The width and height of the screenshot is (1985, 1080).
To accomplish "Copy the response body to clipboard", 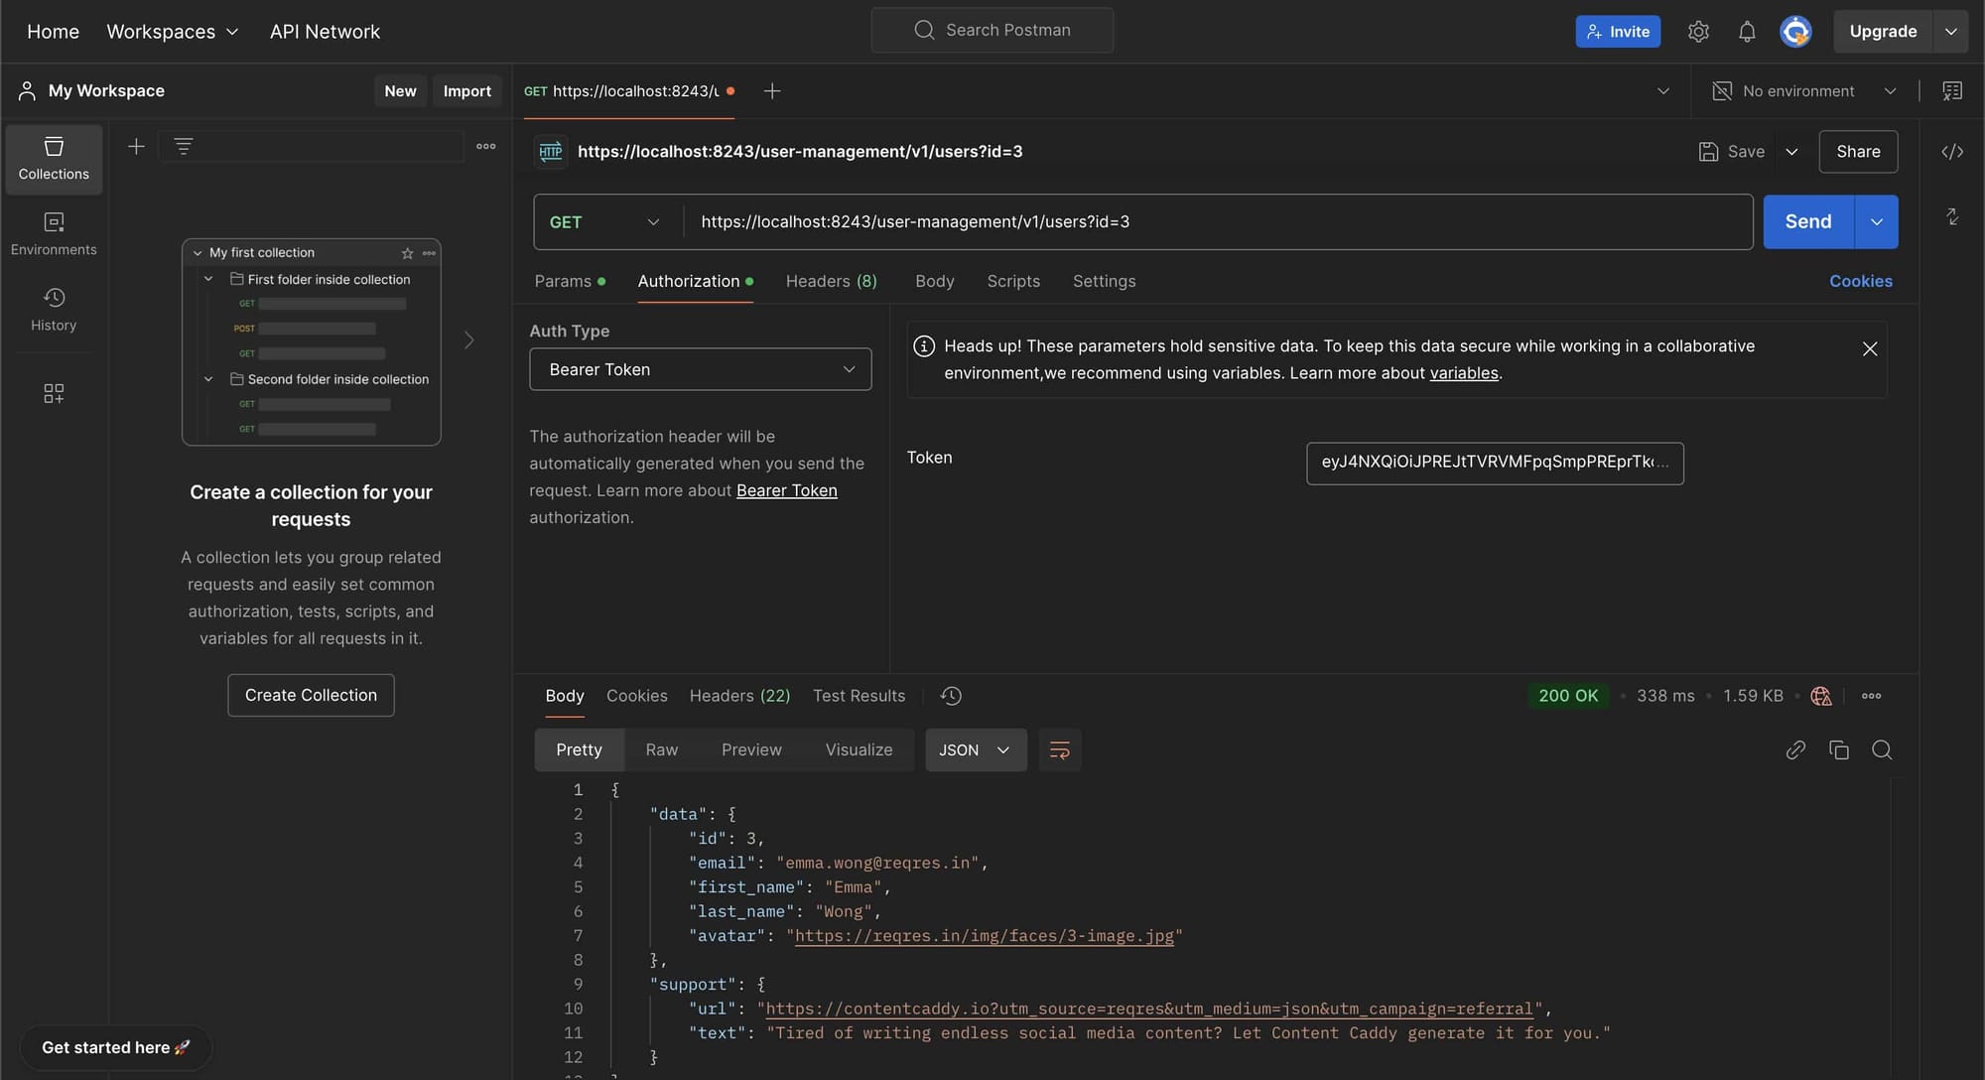I will click(1838, 750).
